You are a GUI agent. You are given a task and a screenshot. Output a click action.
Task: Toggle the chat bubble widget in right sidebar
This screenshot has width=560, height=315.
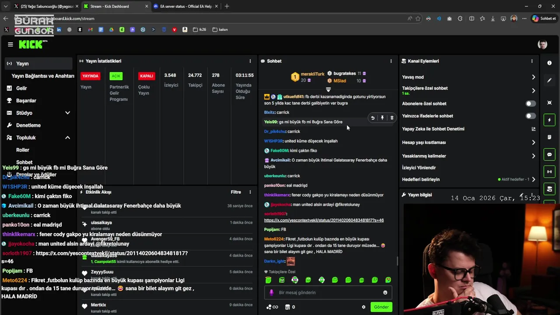(549, 154)
